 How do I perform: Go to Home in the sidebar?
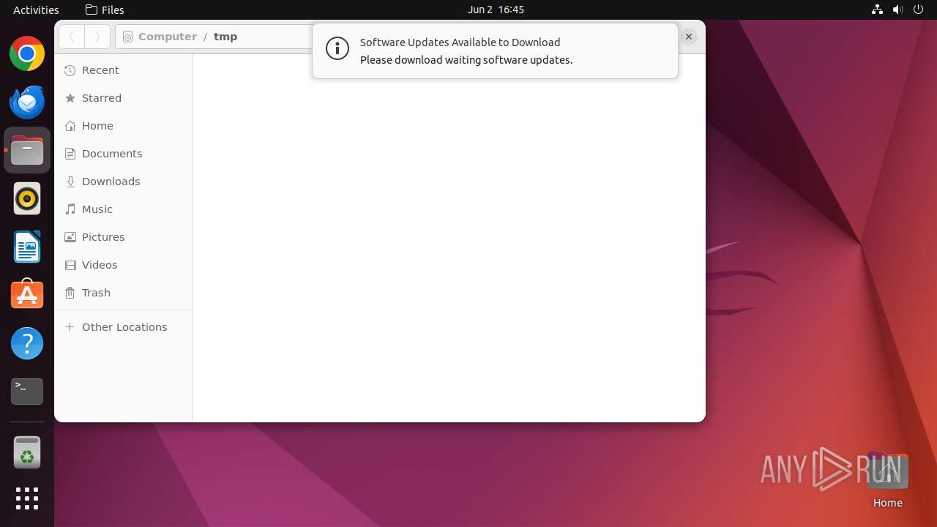(123, 126)
